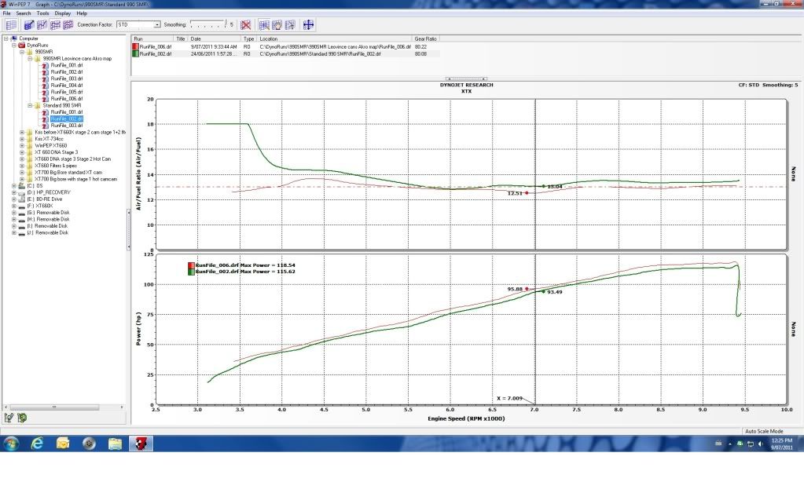Click the table grid icon at toolbar start

11,24
